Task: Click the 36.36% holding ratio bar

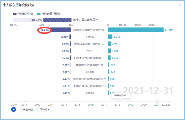Action: click(x=61, y=30)
